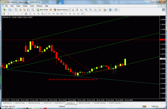Expand the Indicators list dropdown
167x109 pixels.
(107, 10)
